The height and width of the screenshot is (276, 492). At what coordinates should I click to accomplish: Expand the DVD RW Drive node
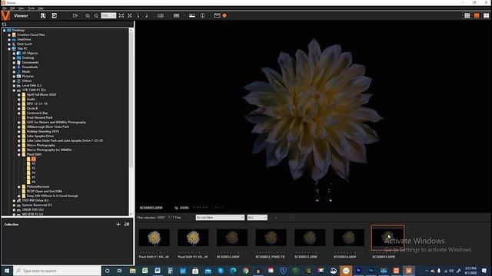(14, 201)
